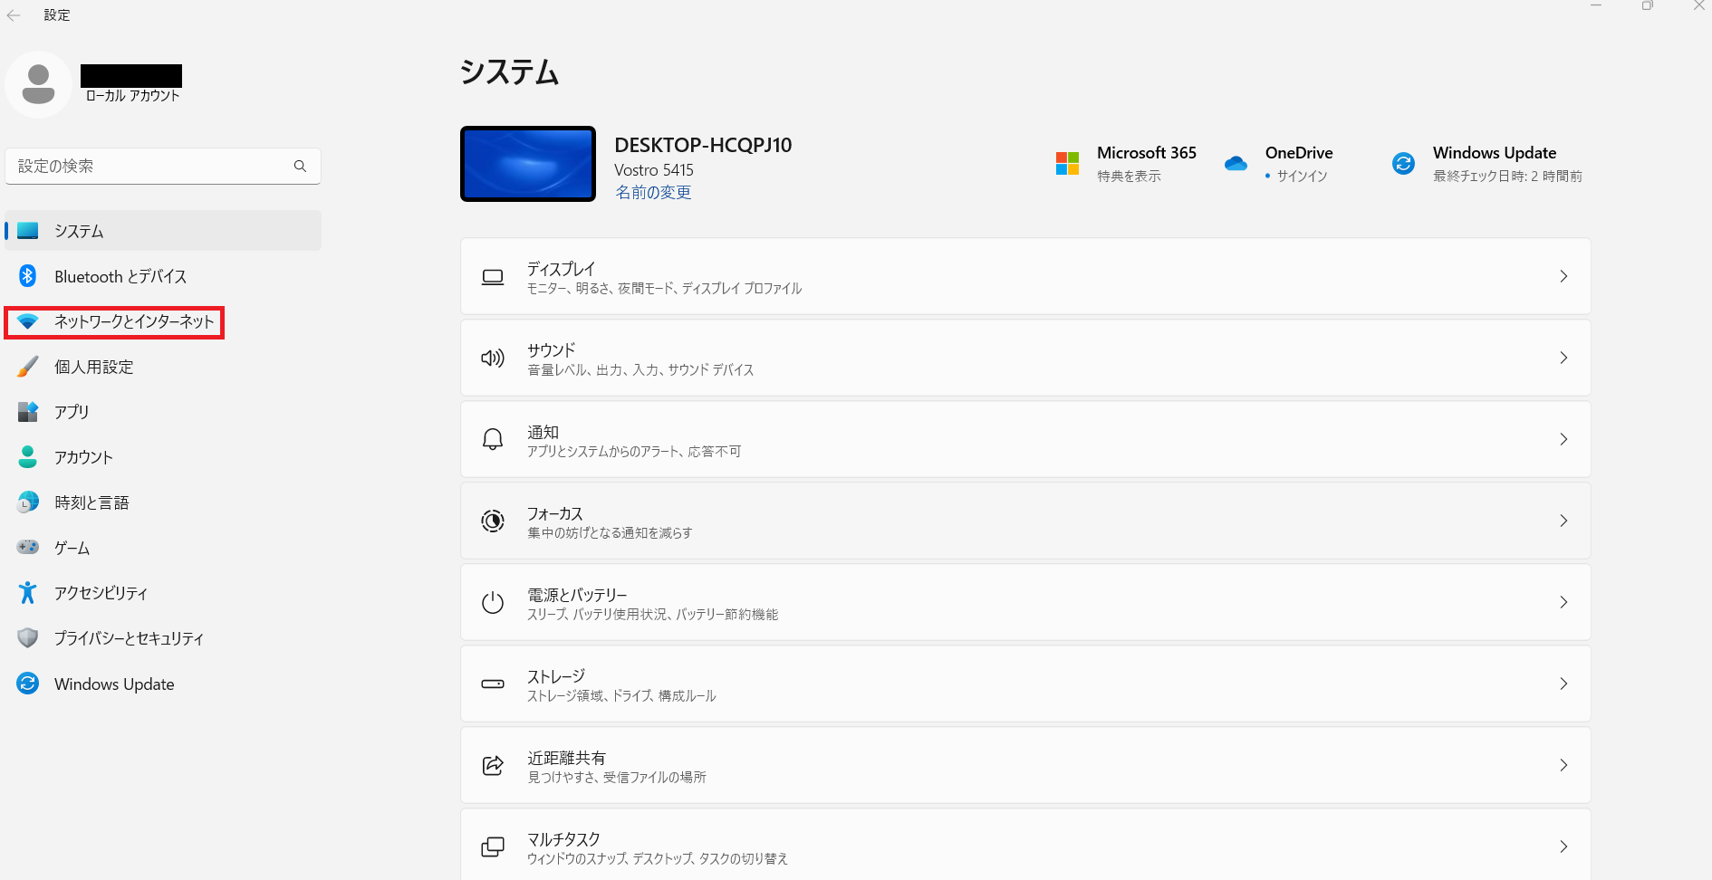Viewport: 1712px width, 880px height.
Task: Expand マルチタスク row chevron
Action: (1563, 847)
